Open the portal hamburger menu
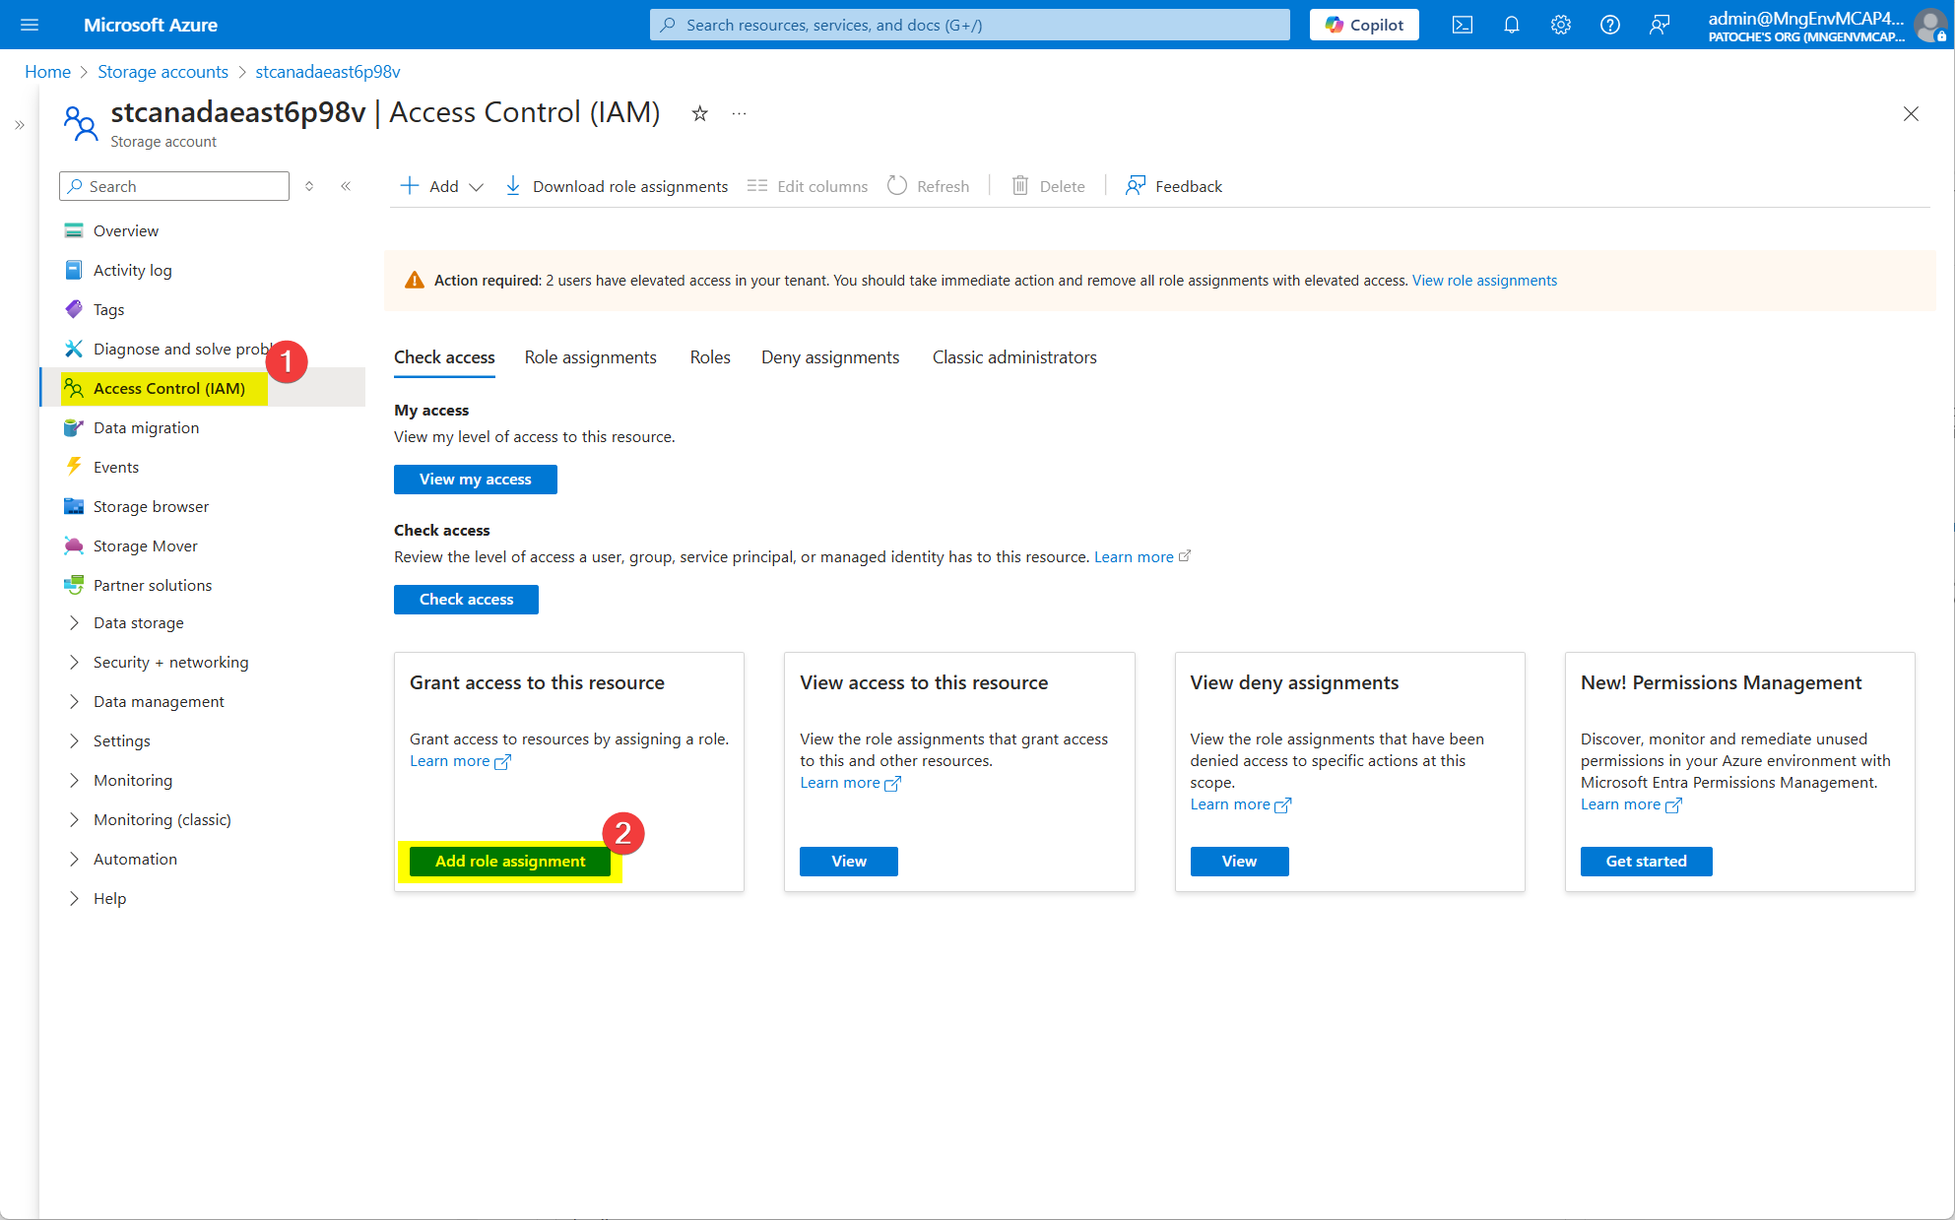The image size is (1955, 1220). click(x=30, y=25)
